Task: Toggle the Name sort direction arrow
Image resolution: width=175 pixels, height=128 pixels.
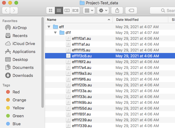Action: click(109, 20)
